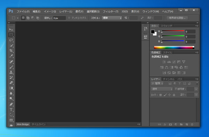Select the Eyedropper tool

coord(11,56)
